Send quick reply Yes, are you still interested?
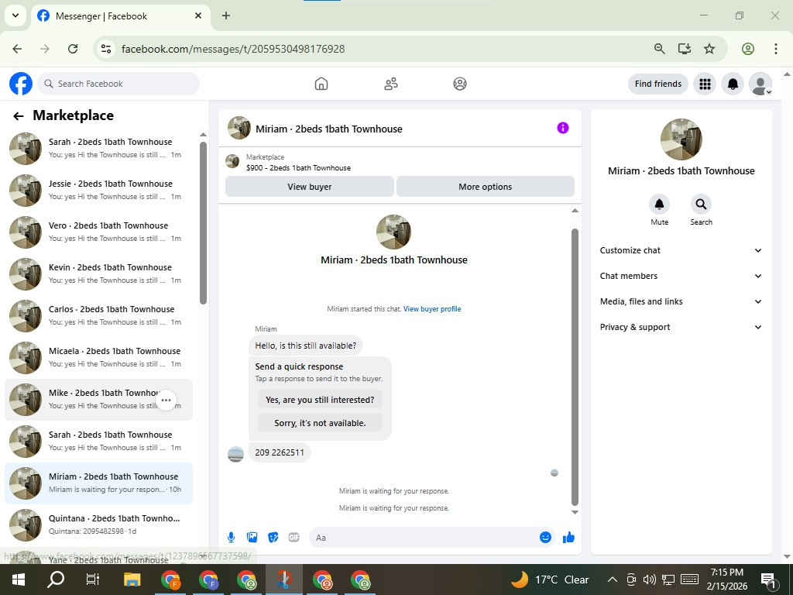Viewport: 793px width, 595px height. [320, 400]
